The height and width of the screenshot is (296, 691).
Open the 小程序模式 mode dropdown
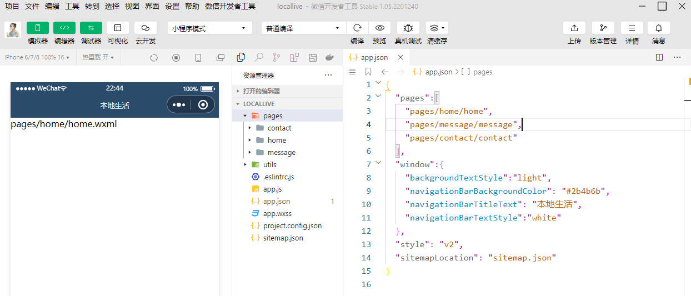click(208, 28)
